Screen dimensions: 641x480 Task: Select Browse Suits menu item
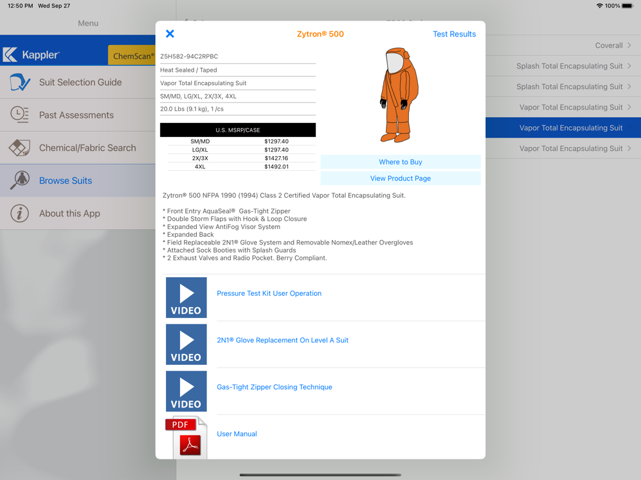[x=78, y=181]
